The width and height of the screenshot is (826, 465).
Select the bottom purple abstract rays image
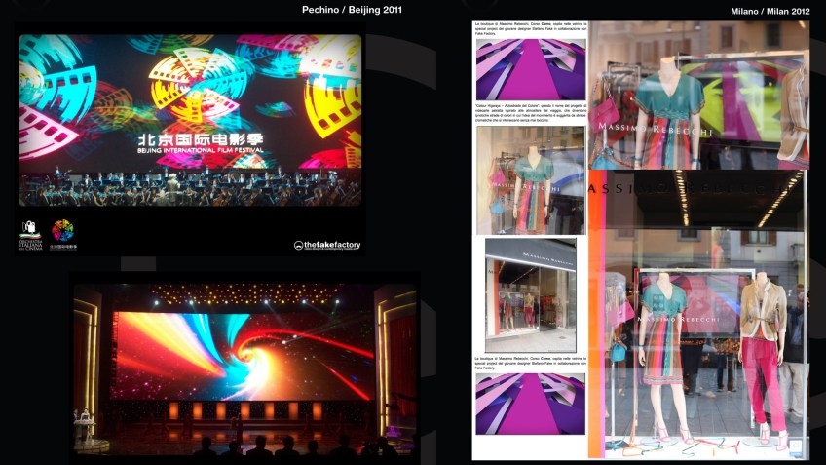click(x=530, y=404)
